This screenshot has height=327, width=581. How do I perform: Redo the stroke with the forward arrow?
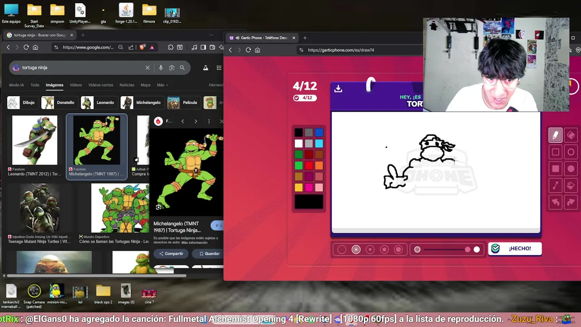[571, 202]
